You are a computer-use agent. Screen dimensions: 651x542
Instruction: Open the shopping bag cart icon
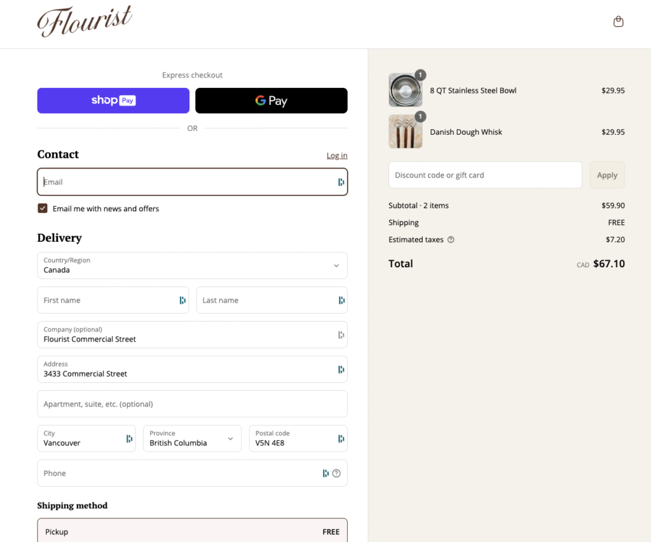click(618, 21)
